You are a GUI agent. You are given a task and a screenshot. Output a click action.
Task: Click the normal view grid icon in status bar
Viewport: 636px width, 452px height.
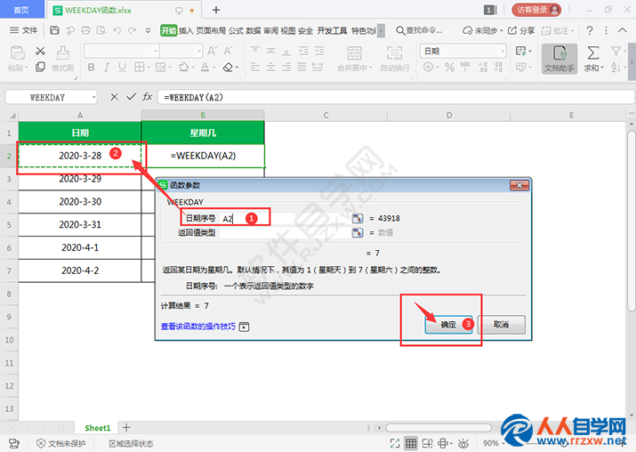411,443
